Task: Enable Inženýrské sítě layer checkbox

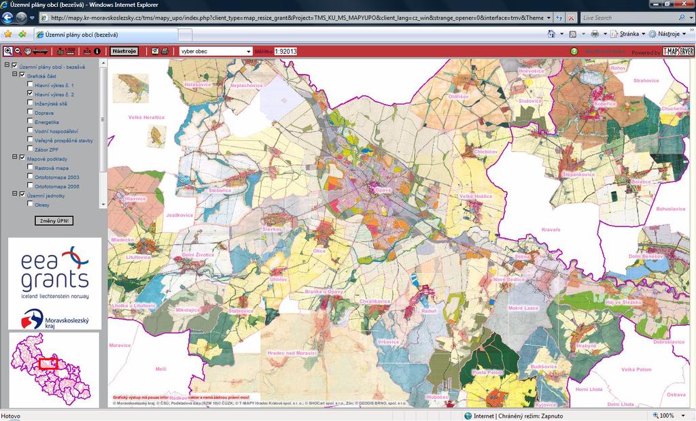Action: click(30, 103)
